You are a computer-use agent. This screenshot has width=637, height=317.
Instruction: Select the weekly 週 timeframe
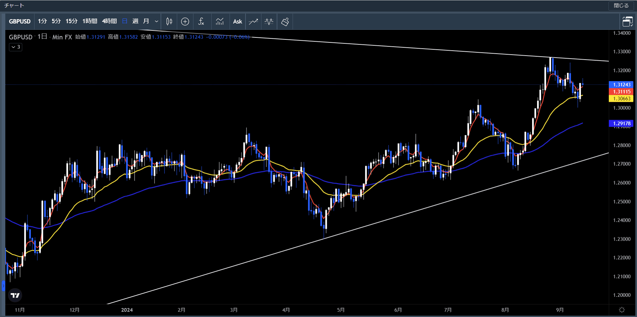tap(135, 22)
